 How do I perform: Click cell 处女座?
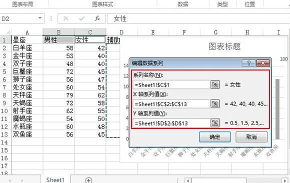point(27,87)
